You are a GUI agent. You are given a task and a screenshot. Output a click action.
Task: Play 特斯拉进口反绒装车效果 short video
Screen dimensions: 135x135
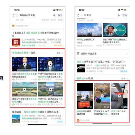pos(120,96)
